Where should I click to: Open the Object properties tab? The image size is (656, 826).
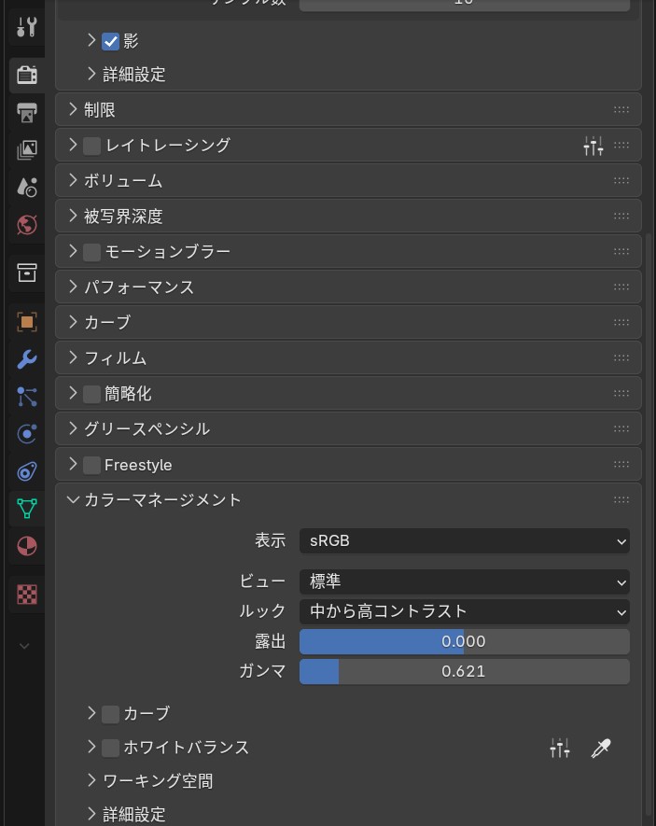[26, 322]
